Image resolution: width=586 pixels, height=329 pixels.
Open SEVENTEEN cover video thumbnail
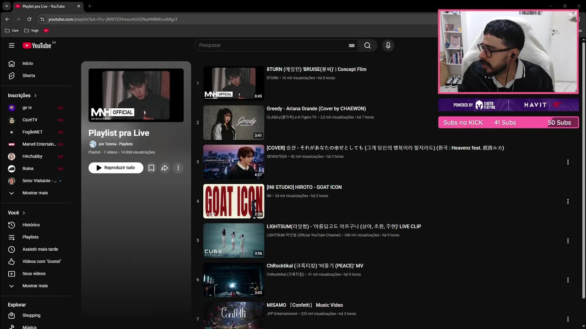(233, 162)
